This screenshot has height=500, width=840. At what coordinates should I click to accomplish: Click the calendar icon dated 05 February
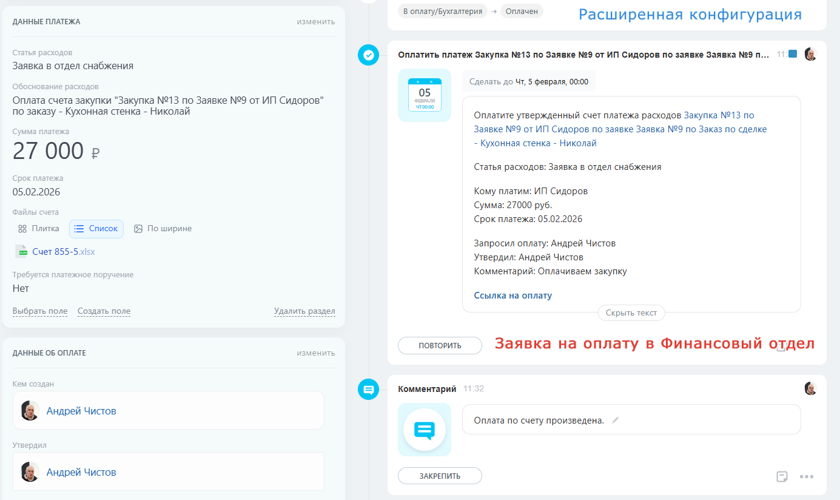(x=424, y=95)
